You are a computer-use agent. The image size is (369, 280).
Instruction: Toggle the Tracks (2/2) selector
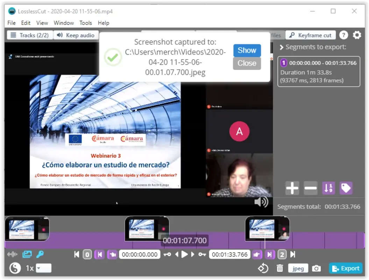click(29, 35)
